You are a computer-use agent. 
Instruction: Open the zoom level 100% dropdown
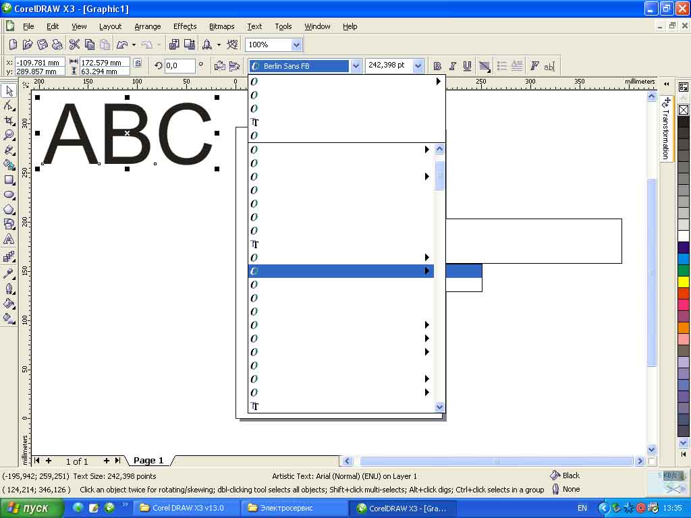coord(297,45)
